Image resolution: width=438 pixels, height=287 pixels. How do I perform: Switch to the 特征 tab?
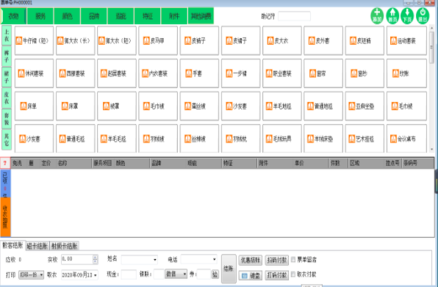point(148,16)
